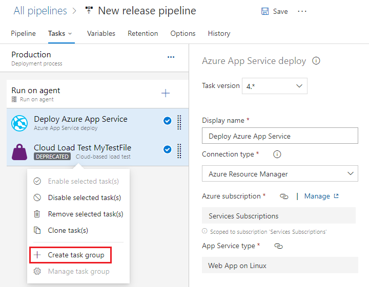Open the header more options ellipsis
Image resolution: width=369 pixels, height=287 pixels.
302,11
